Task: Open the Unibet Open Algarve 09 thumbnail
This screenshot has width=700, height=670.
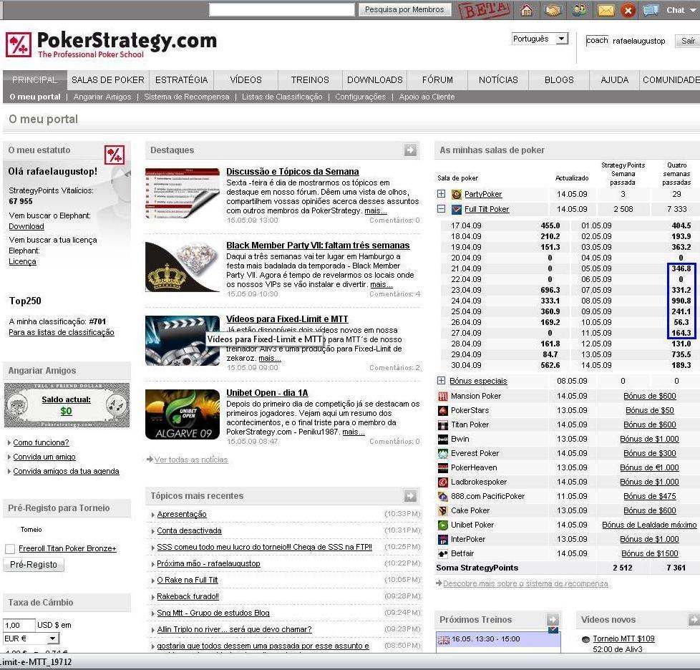Action: (x=183, y=414)
